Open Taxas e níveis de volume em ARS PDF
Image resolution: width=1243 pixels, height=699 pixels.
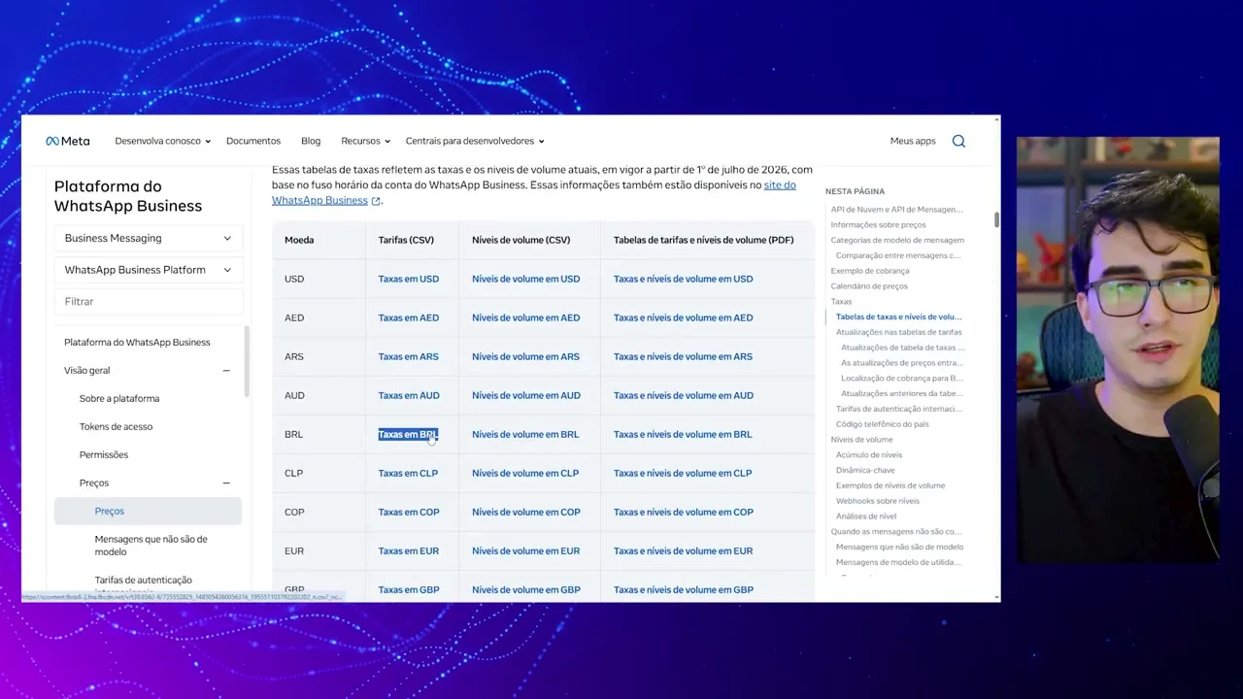pyautogui.click(x=683, y=356)
